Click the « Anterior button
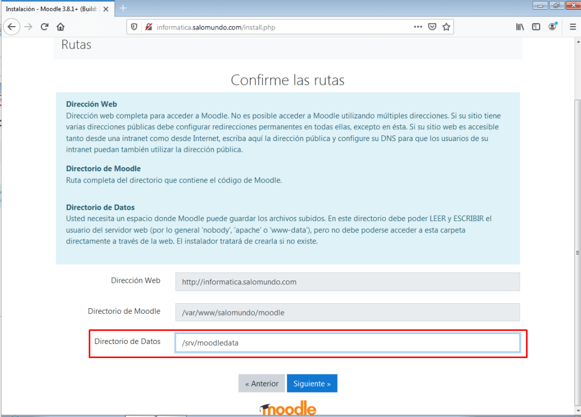 click(x=262, y=384)
